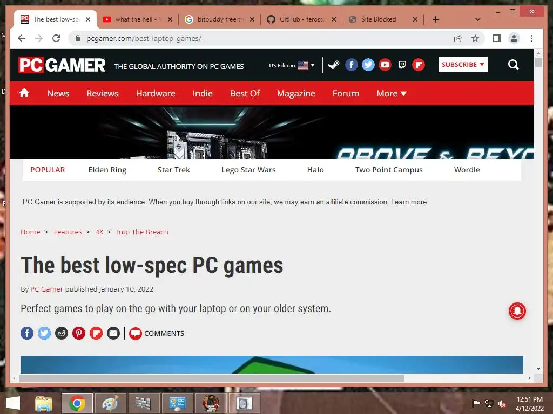Viewport: 553px width, 414px height.
Task: Open the Hardware section
Action: (x=156, y=93)
